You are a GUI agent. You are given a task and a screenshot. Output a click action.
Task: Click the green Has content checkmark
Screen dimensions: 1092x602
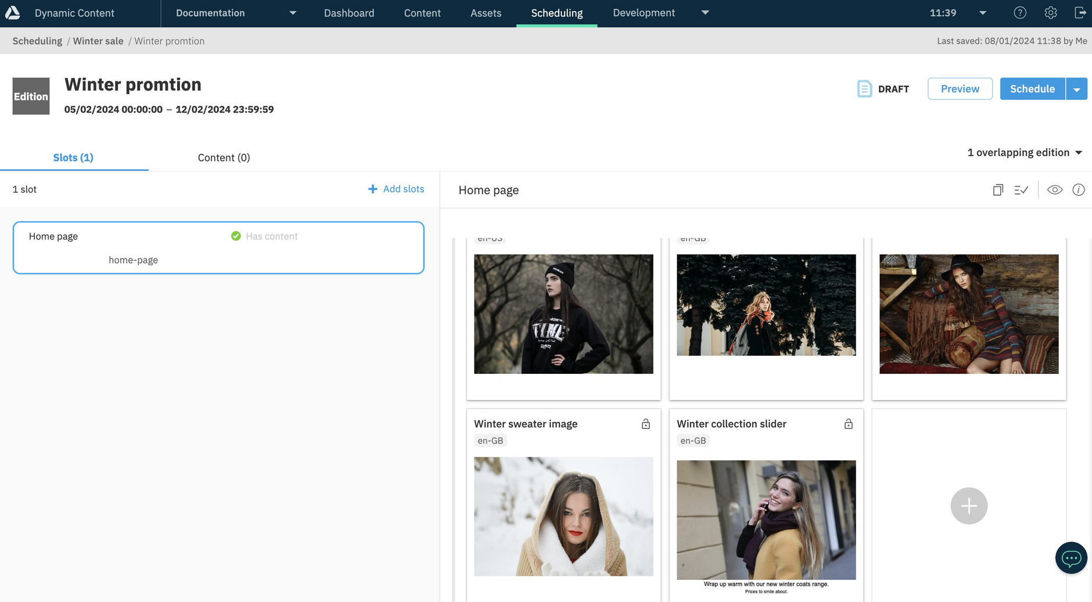(236, 236)
